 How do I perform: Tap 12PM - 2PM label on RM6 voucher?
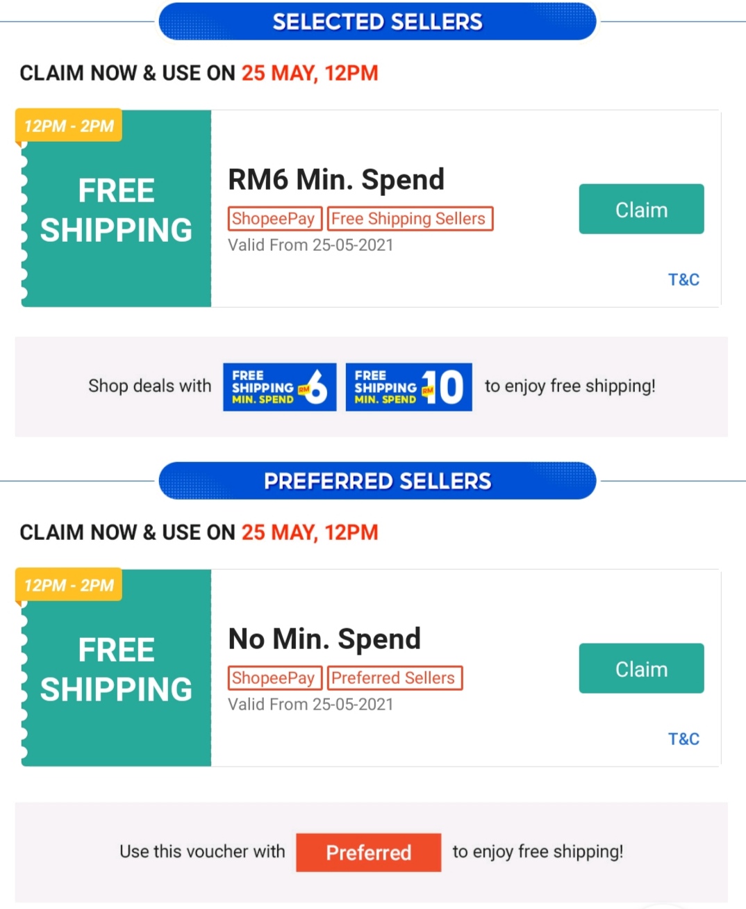pos(69,126)
